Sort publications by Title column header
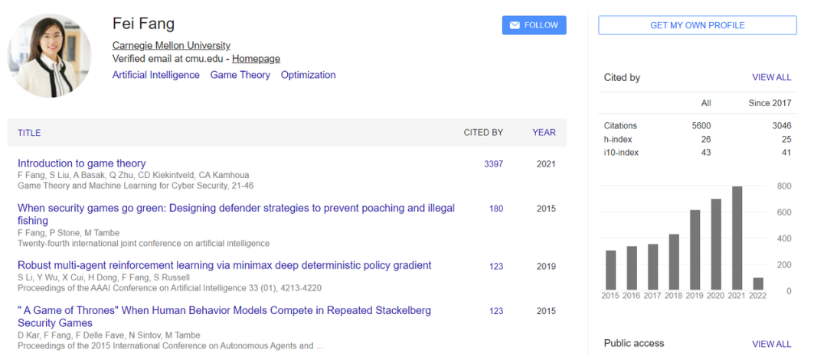 (x=29, y=133)
